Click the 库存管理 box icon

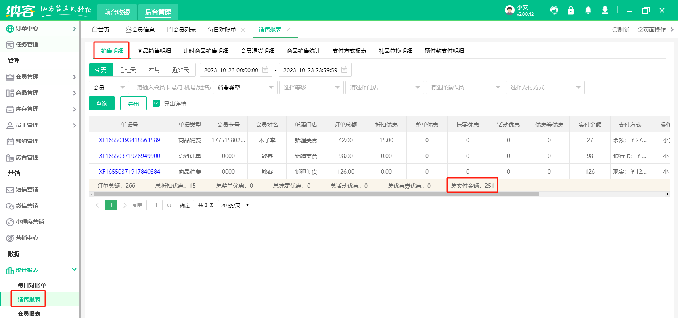10,109
